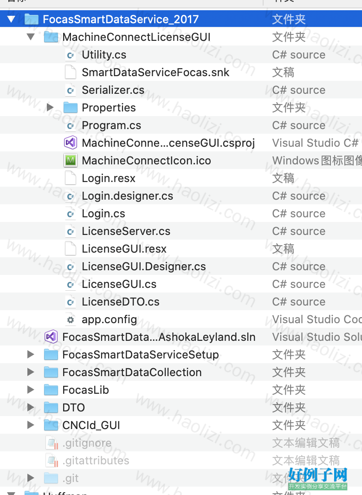
Task: Click 'Visual Studio C#' kind of csproj row
Action: coord(315,143)
